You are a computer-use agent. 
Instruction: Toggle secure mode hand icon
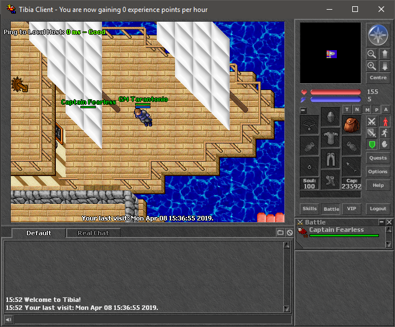385,145
